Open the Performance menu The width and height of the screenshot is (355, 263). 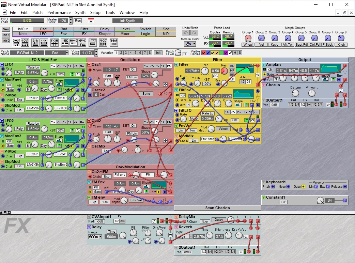pyautogui.click(x=59, y=13)
